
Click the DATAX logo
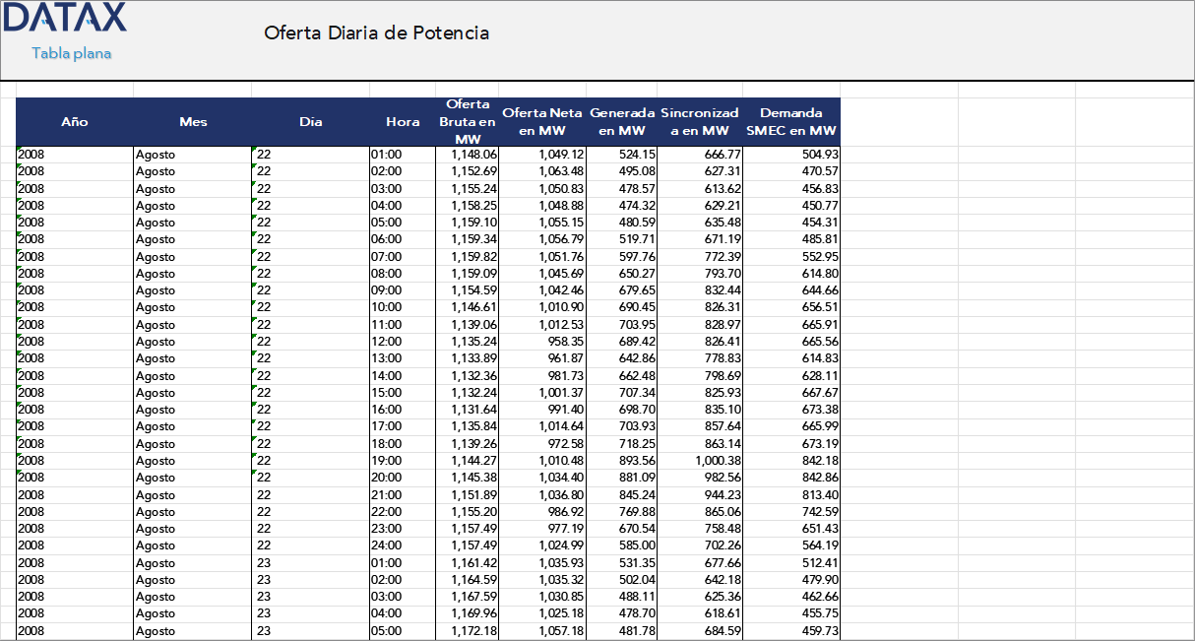tap(65, 19)
